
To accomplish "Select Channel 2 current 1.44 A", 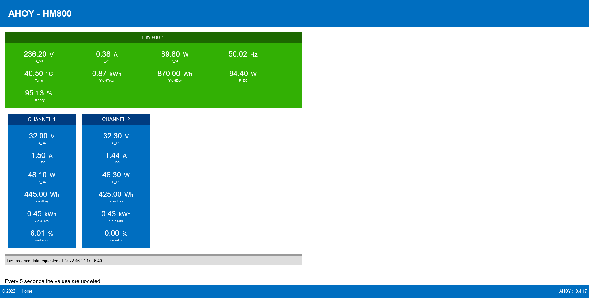I will point(116,156).
